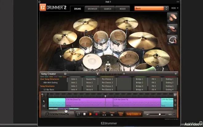The image size is (203, 127).
Task: Open the left crash cymbal properties arrow
Action: (65, 44)
